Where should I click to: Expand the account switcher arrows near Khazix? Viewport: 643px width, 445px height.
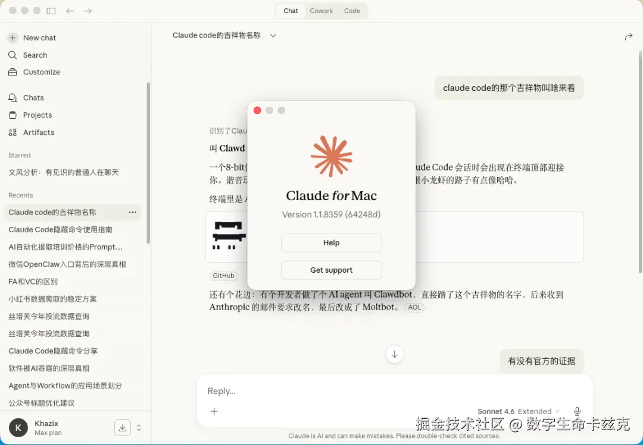(139, 428)
